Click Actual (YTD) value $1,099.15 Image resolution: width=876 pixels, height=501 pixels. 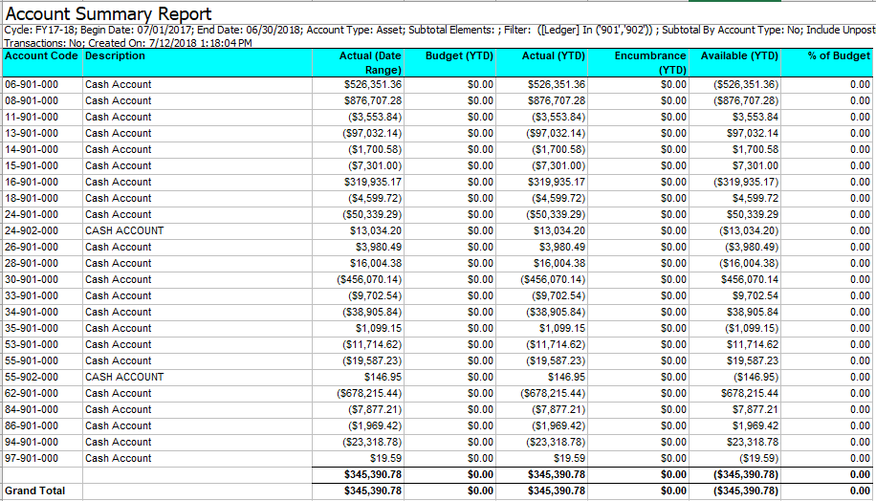[x=562, y=328]
